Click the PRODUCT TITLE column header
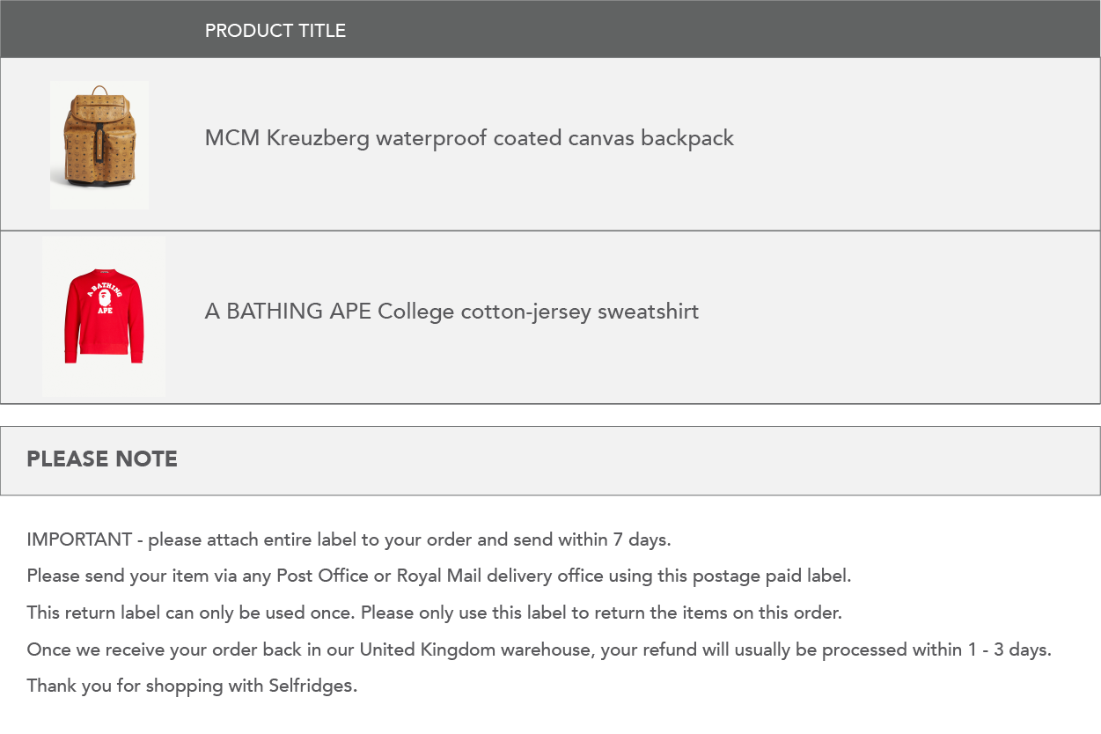1101x734 pixels. pyautogui.click(x=275, y=31)
